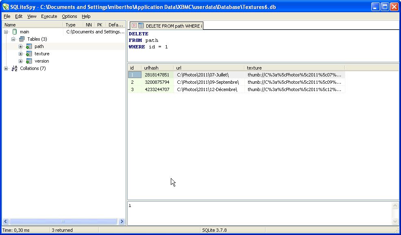401x235 pixels.
Task: Click the table grid icon in query tab
Action: pos(141,26)
